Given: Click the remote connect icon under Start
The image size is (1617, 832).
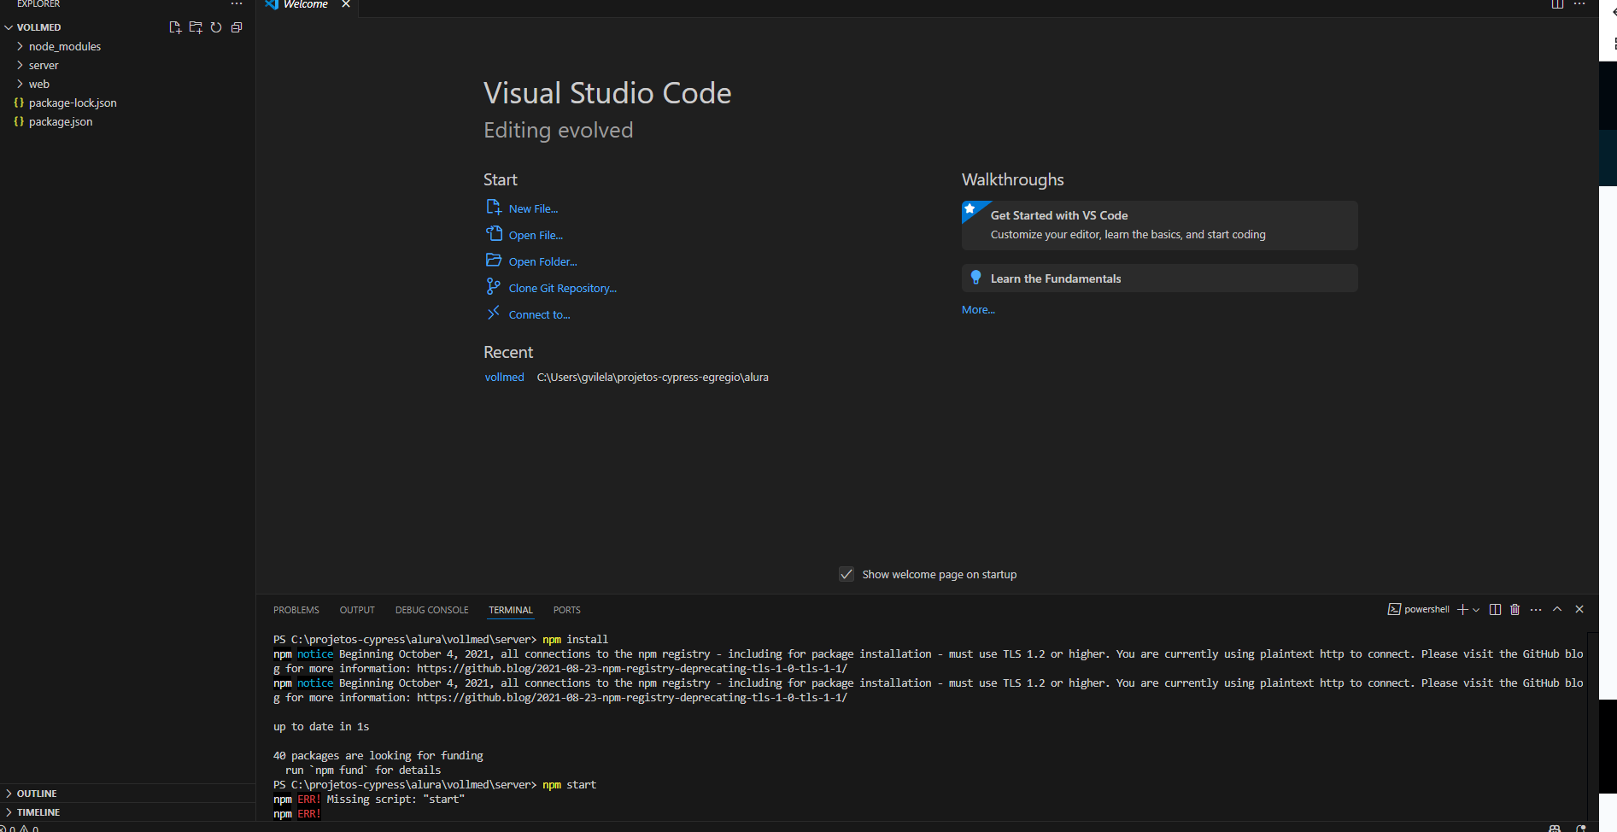Looking at the screenshot, I should tap(494, 313).
